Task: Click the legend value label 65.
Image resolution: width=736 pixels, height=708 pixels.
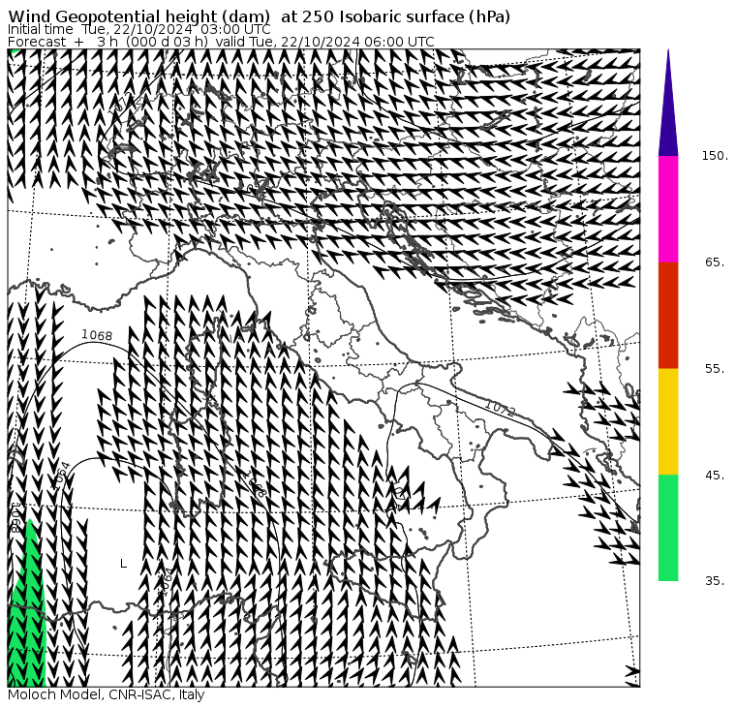Action: (x=715, y=262)
